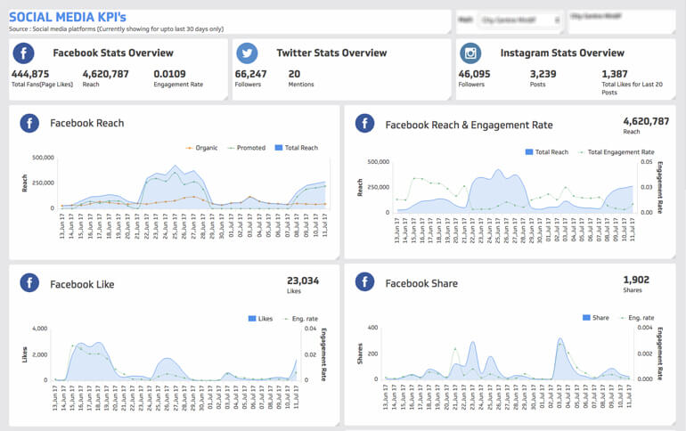Image resolution: width=686 pixels, height=431 pixels.
Task: Click the 0.0109 Engagement Rate value
Action: coord(170,74)
